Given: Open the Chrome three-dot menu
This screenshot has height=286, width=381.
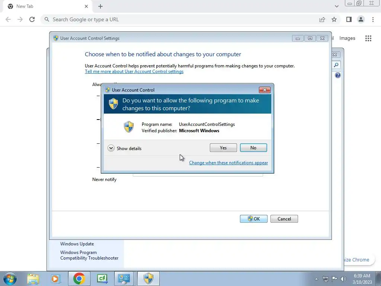Looking at the screenshot, I should pyautogui.click(x=373, y=19).
